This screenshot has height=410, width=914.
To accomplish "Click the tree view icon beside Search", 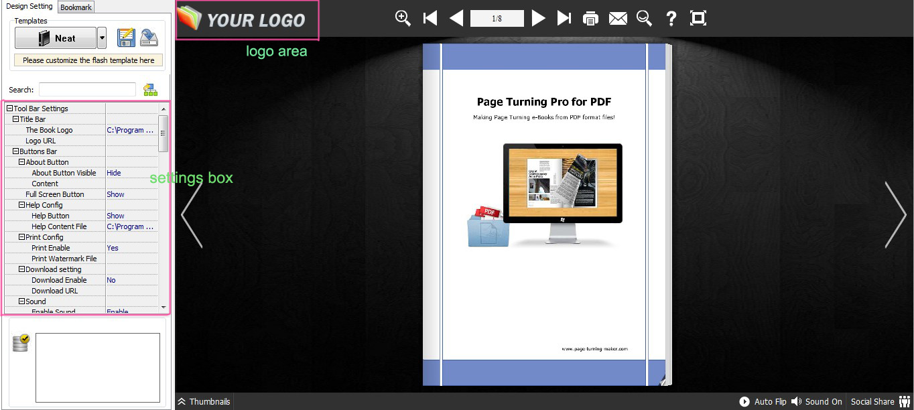I will pyautogui.click(x=150, y=90).
